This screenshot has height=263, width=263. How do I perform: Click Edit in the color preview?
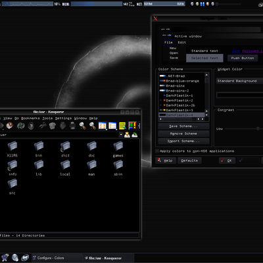181,42
